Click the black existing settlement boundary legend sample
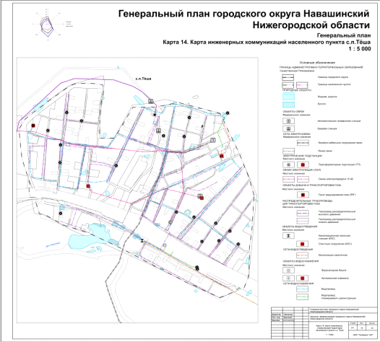Screen dimensions: 380x342 tap(288, 85)
